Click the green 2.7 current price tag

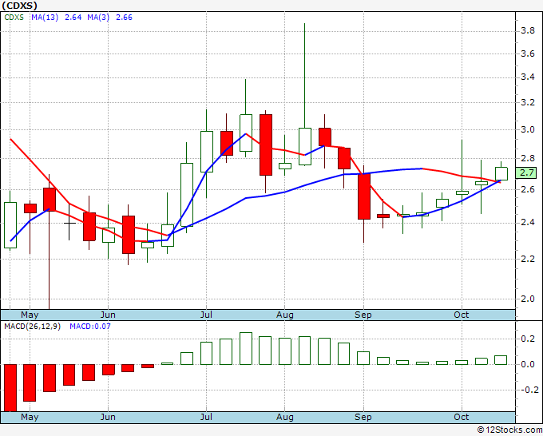(x=525, y=172)
